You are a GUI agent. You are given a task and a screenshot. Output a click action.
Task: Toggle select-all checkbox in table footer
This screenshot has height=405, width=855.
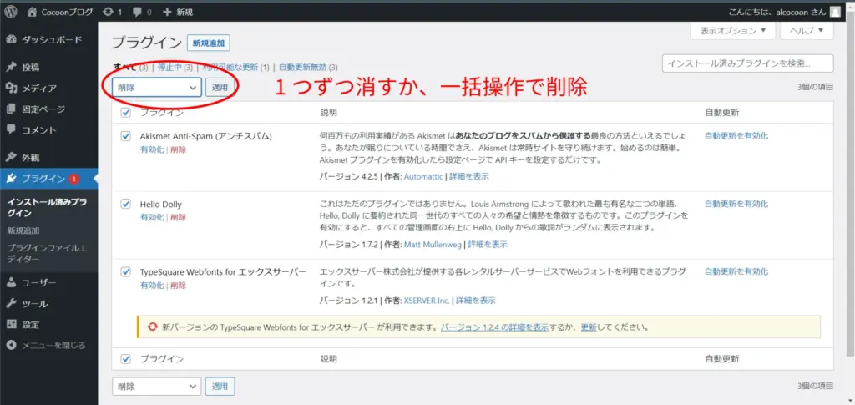126,359
